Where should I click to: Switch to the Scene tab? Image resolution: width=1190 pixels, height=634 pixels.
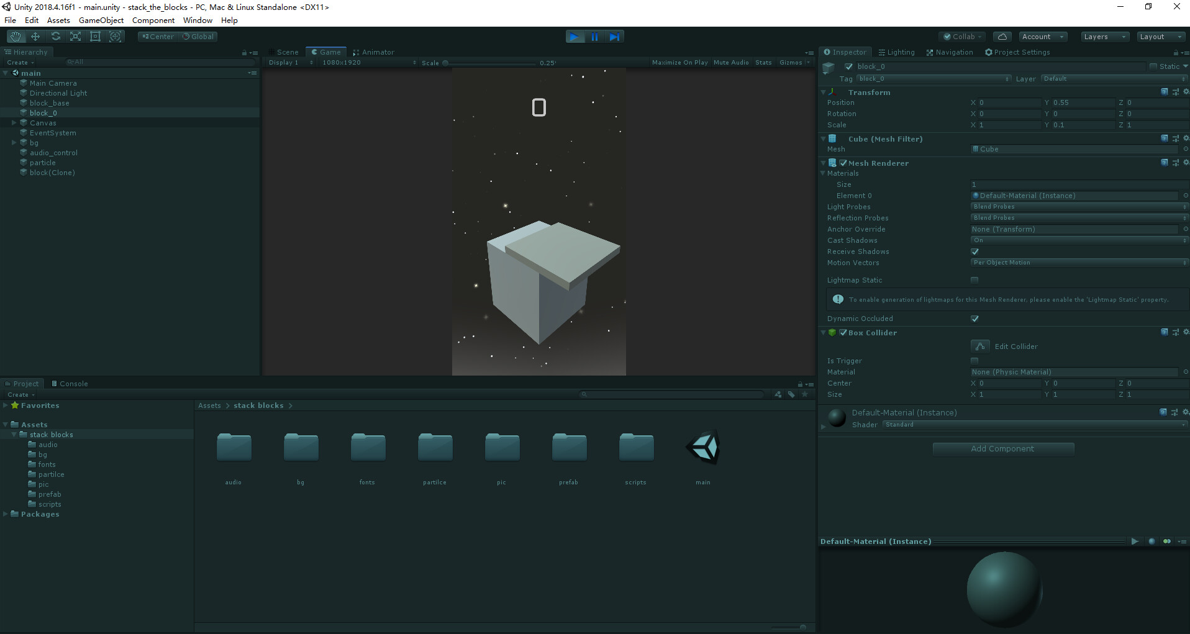[286, 52]
